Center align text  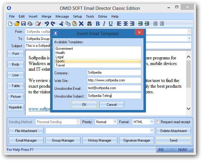(x=126, y=24)
